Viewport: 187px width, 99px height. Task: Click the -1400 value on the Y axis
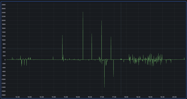coord(3,87)
